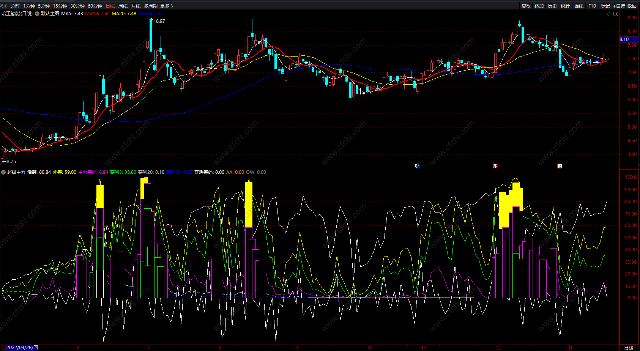Select the 60分钟 timeframe tab
Screen dimensions: 640x351
95,6
